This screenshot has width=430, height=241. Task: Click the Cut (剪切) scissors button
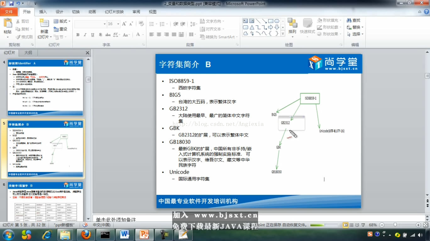pos(23,21)
